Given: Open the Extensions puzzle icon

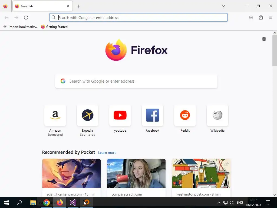Looking at the screenshot, I should click(x=261, y=17).
